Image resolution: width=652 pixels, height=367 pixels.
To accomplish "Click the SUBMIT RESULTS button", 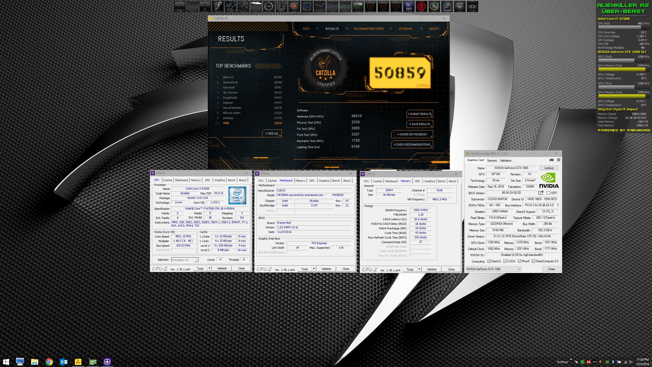I will pos(420,114).
